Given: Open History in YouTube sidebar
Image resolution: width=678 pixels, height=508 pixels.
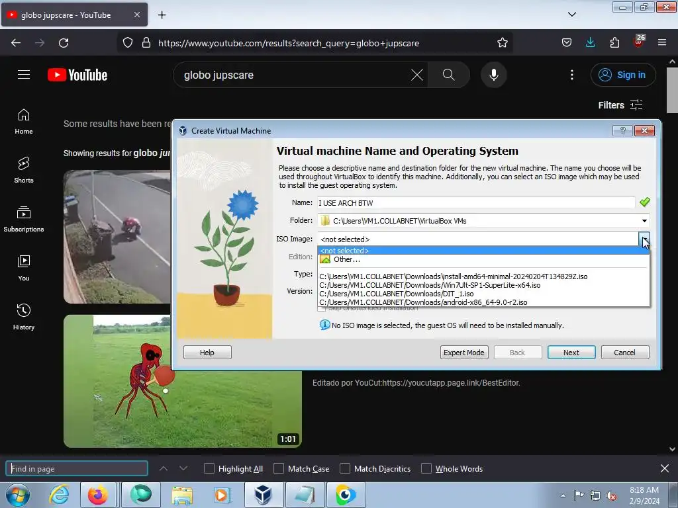Looking at the screenshot, I should coord(24,317).
